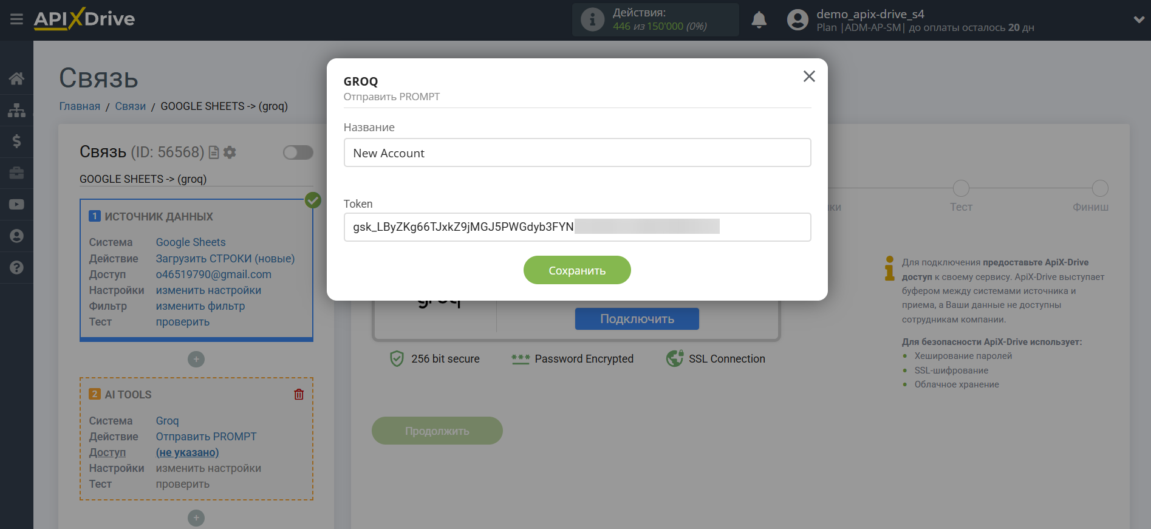Delete AI Tools block with trash icon

(x=299, y=394)
